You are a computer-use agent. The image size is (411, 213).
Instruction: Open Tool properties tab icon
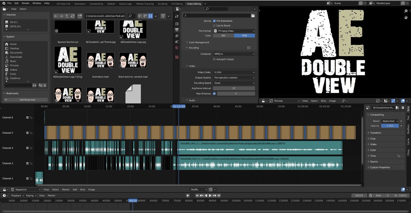coord(177,16)
